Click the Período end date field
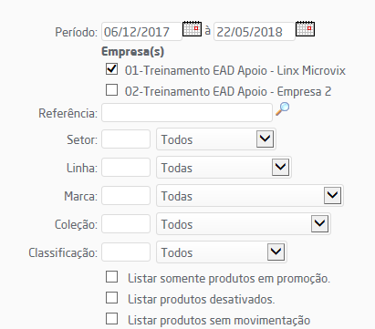The image size is (375, 329). coord(255,31)
